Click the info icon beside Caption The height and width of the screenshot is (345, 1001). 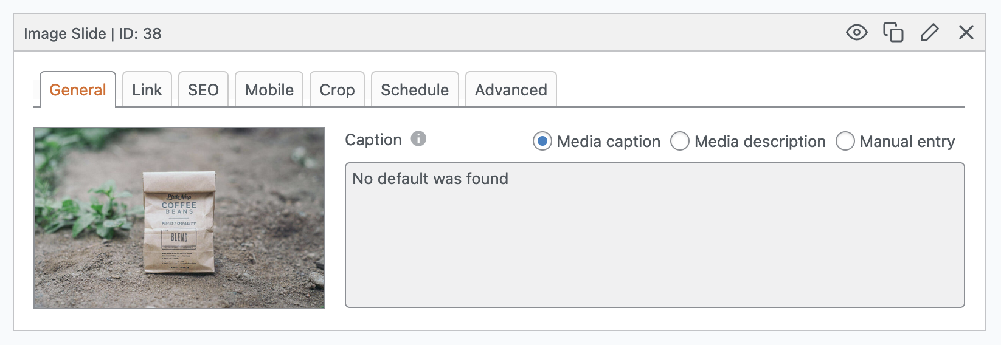(418, 139)
